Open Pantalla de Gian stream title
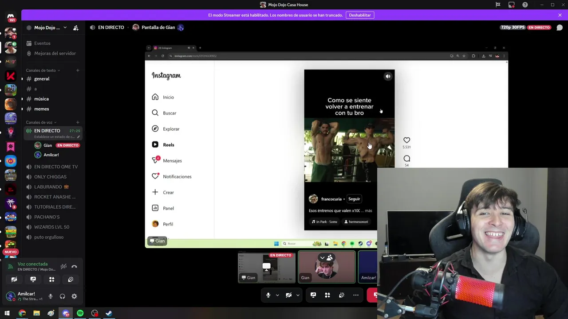 coord(158,27)
